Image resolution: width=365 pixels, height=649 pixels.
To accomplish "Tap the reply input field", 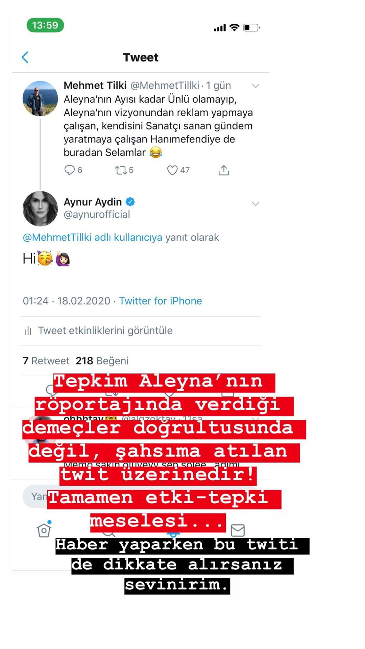I will pyautogui.click(x=35, y=496).
